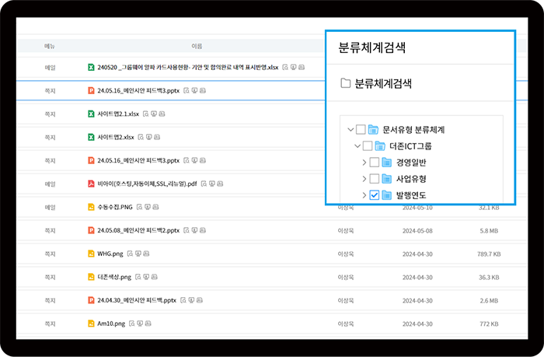Click the folder icon of 더존ICT그룹

380,146
